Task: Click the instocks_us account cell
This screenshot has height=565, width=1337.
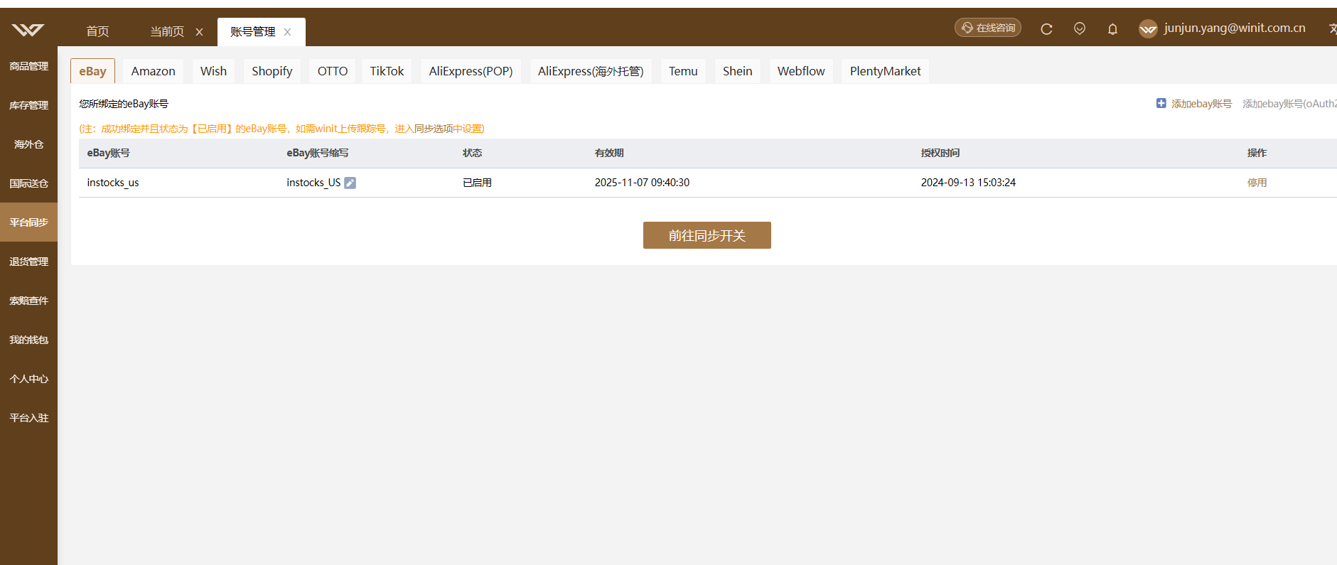Action: click(x=113, y=183)
